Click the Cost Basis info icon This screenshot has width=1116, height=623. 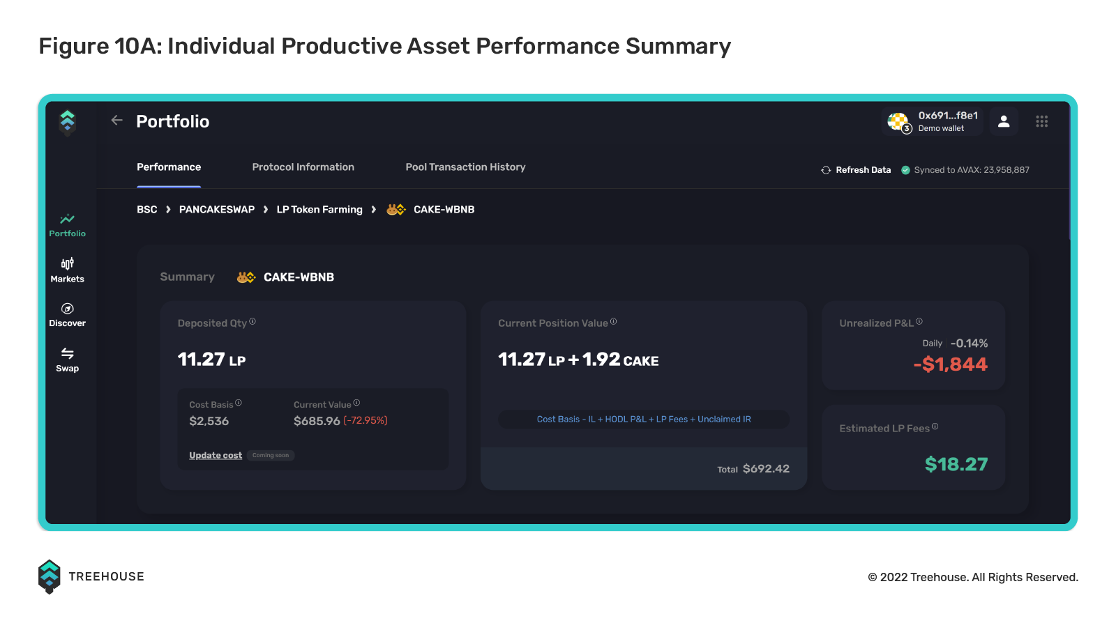[x=239, y=403]
